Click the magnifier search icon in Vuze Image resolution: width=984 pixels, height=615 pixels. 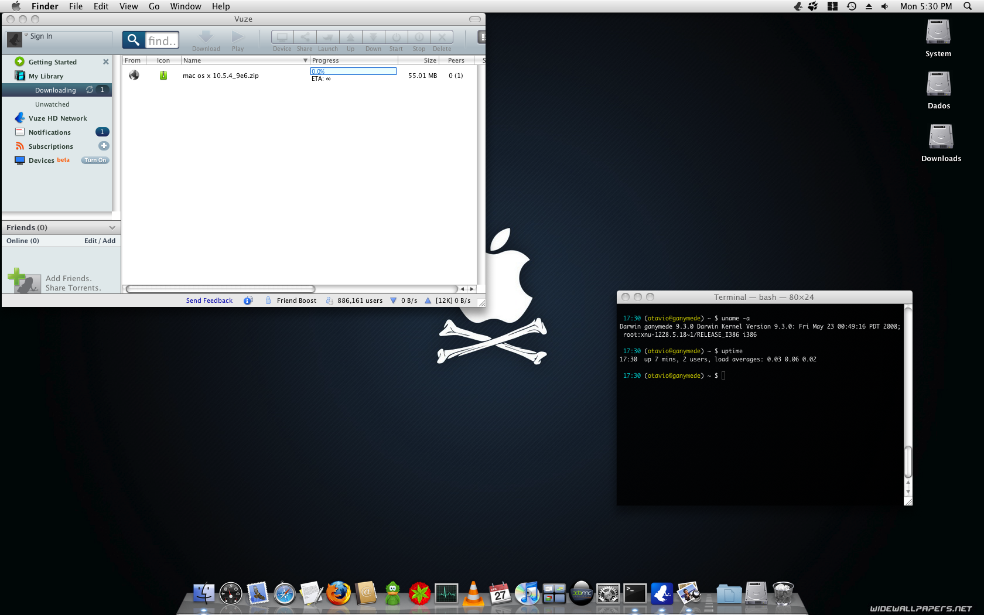134,40
